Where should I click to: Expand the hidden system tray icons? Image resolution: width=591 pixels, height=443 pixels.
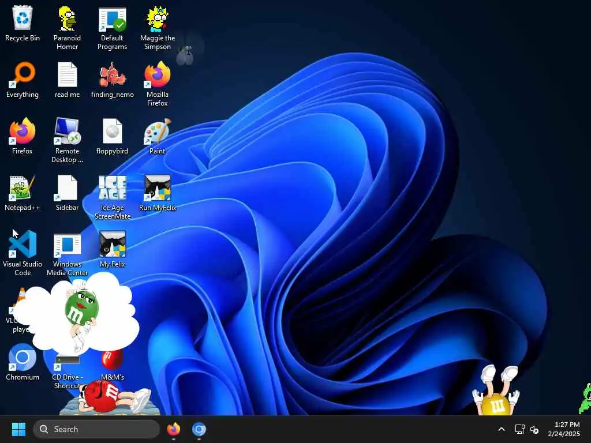coord(502,429)
